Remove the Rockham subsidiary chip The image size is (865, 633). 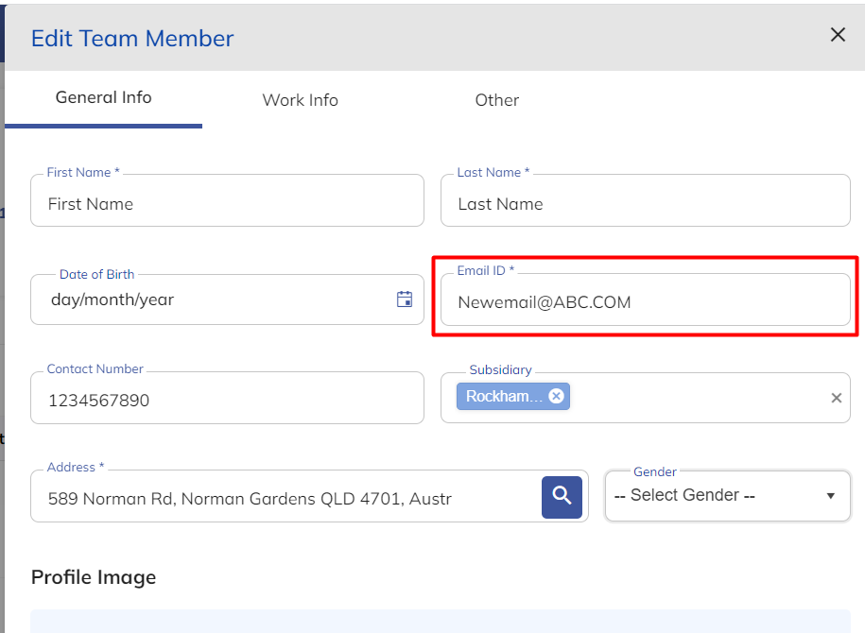[556, 397]
